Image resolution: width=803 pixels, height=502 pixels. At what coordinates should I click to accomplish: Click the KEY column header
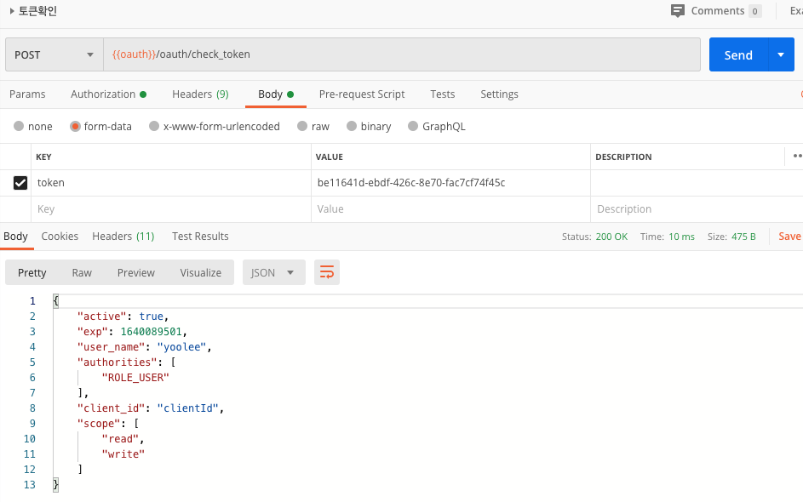[43, 157]
